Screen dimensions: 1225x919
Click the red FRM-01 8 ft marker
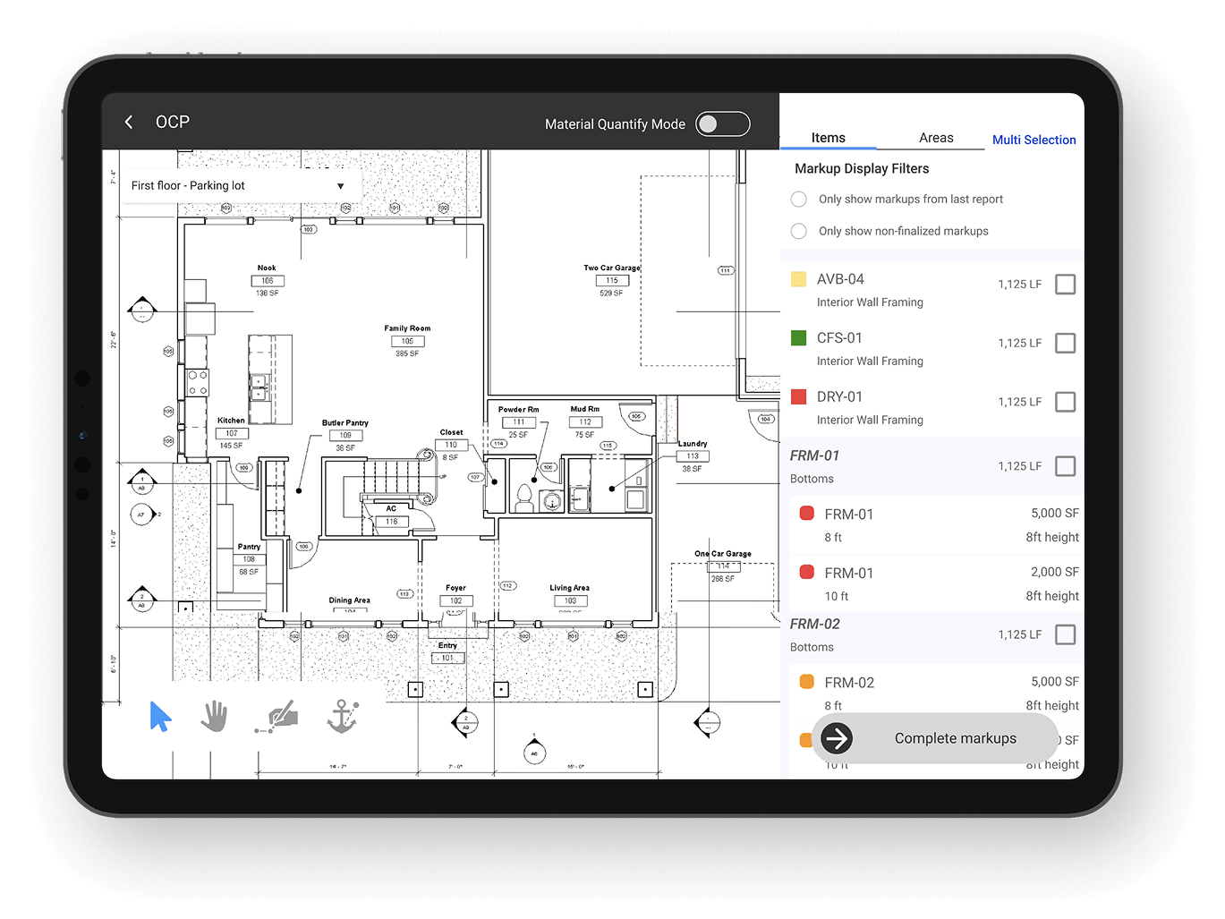pyautogui.click(x=806, y=513)
